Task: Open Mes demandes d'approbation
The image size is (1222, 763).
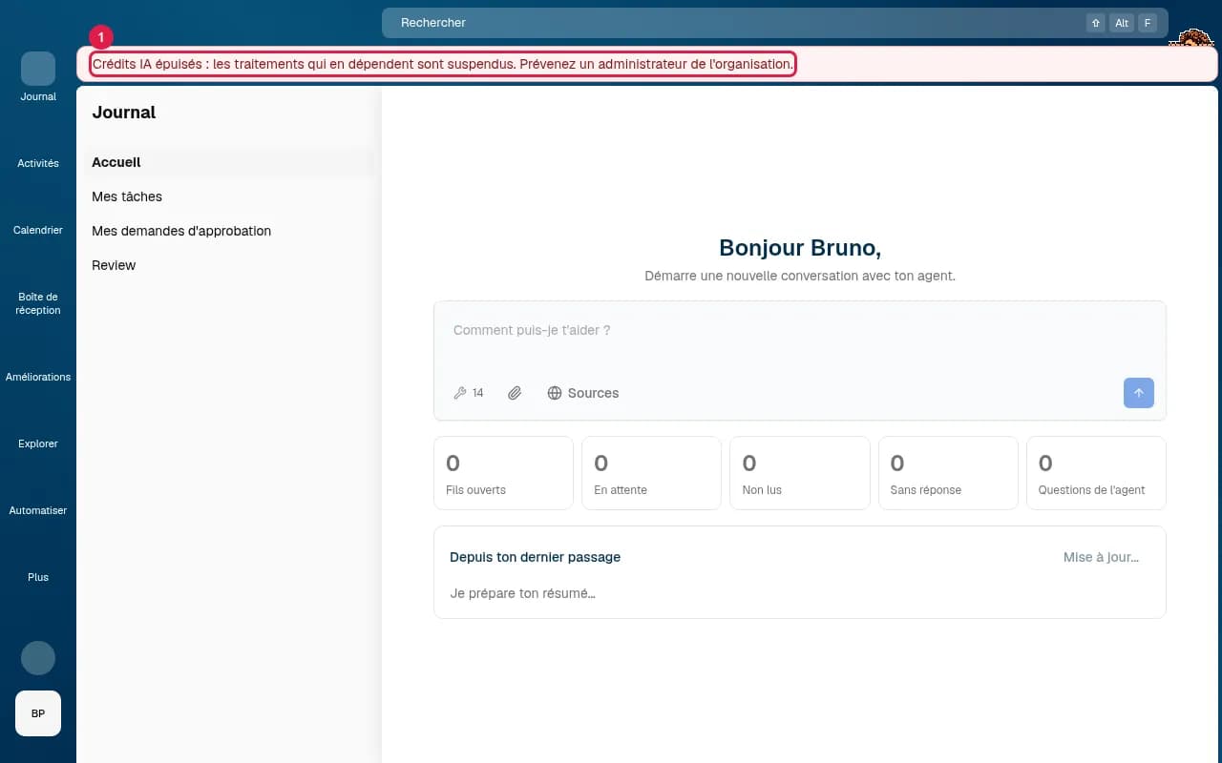Action: [x=229, y=231]
